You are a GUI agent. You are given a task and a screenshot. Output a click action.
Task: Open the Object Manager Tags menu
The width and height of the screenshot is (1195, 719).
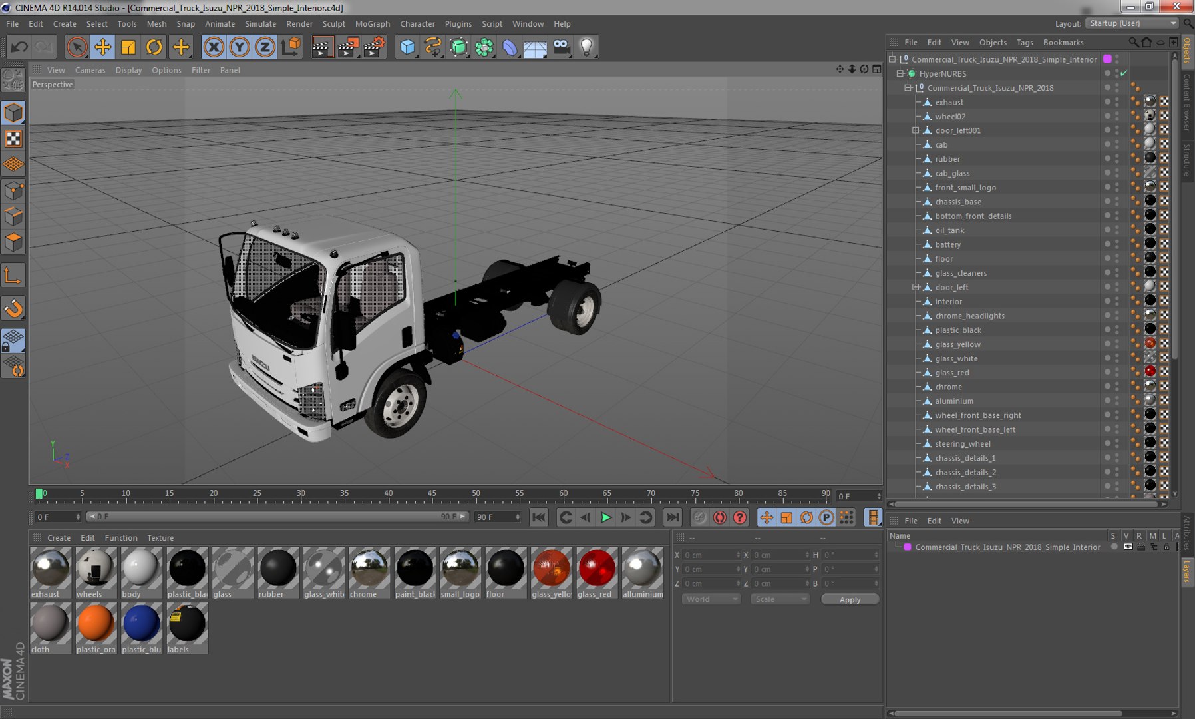tap(1025, 42)
